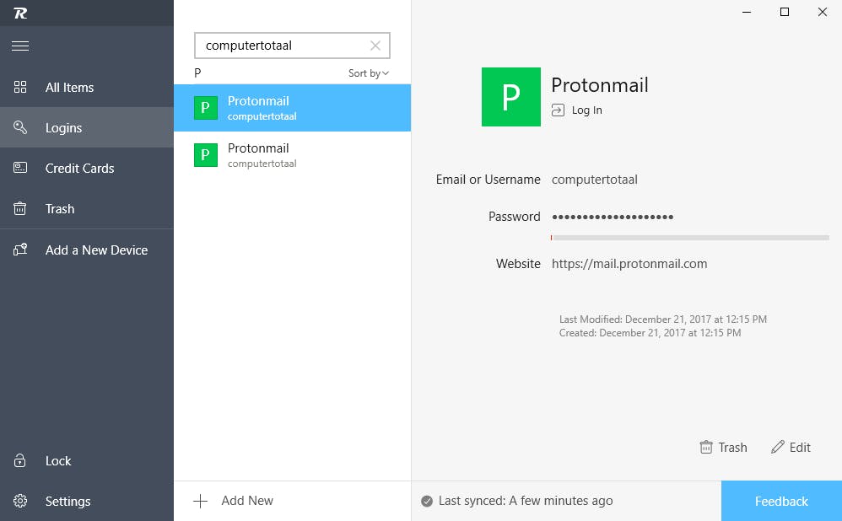The width and height of the screenshot is (842, 521).
Task: Select Add a New Device
Action: tap(96, 250)
